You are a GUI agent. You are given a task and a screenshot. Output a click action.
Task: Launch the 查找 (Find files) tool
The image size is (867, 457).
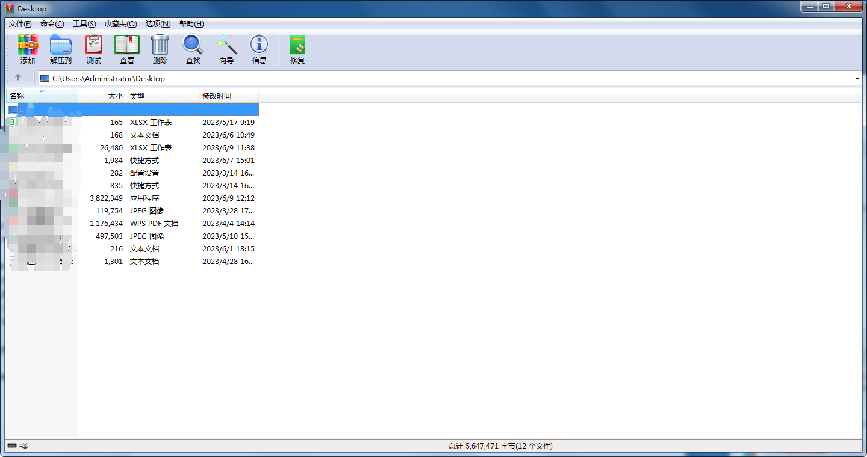pos(193,49)
